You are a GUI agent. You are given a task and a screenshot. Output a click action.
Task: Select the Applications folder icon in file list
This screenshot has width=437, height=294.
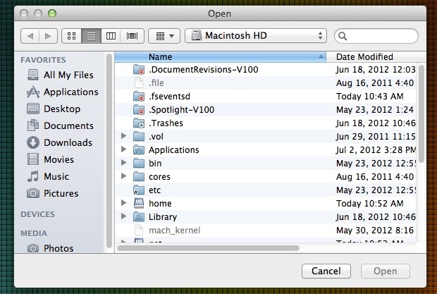pos(139,149)
